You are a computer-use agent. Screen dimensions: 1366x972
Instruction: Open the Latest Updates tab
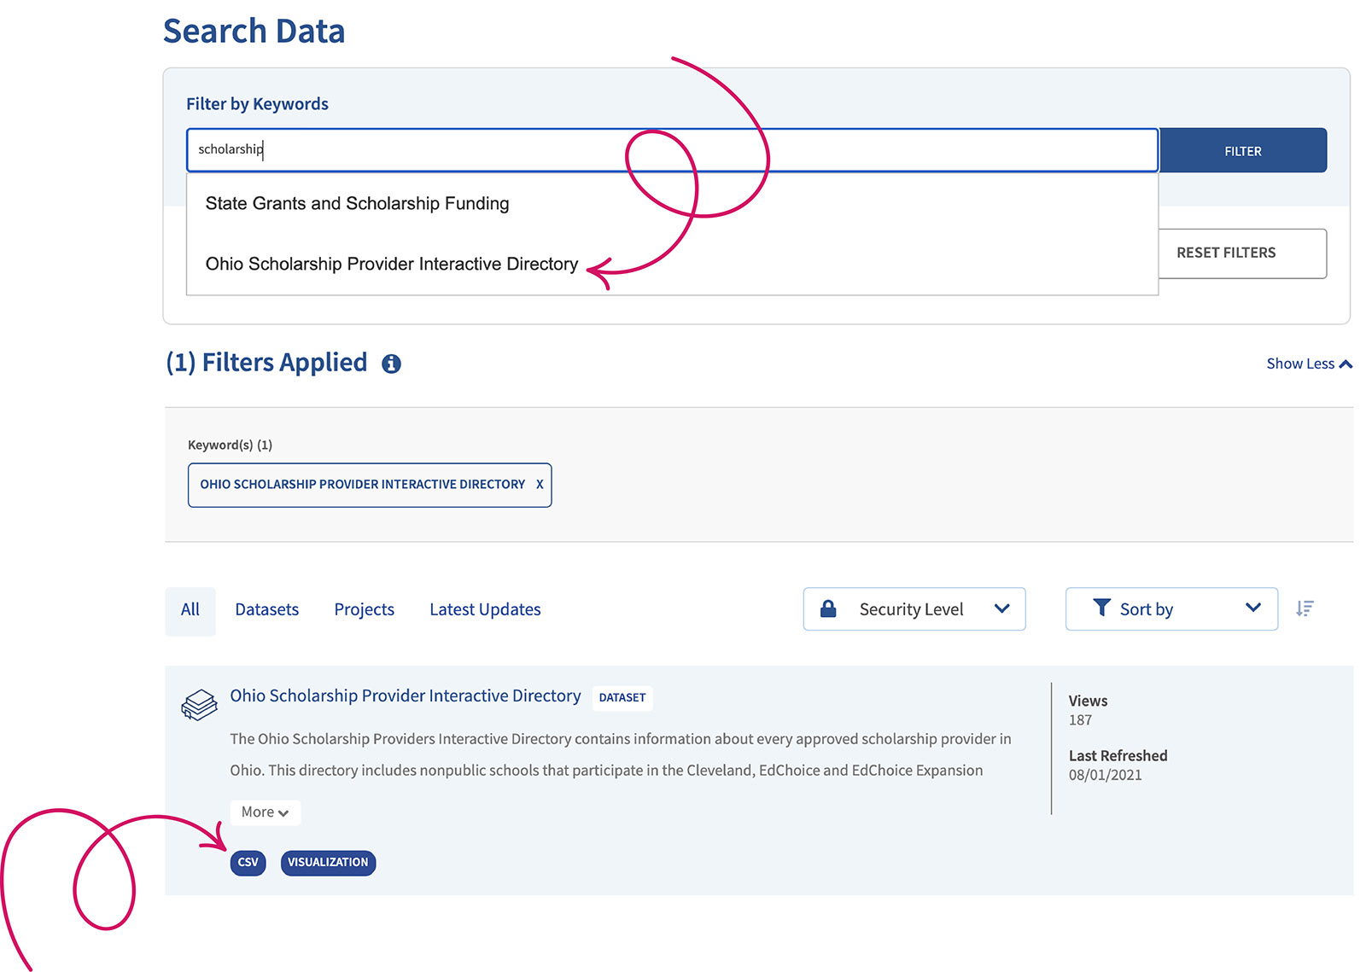coord(485,610)
